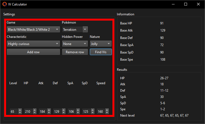Open the Characteristic dropdown

[33, 44]
